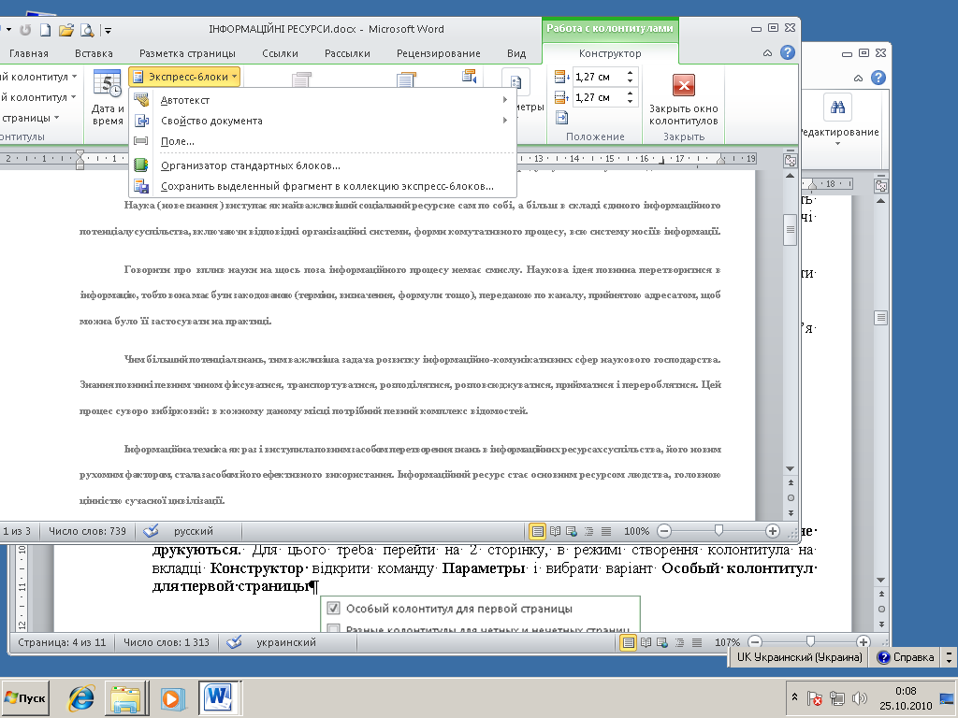
Task: Minimize the ribbon in the front Word window
Action: tap(767, 53)
